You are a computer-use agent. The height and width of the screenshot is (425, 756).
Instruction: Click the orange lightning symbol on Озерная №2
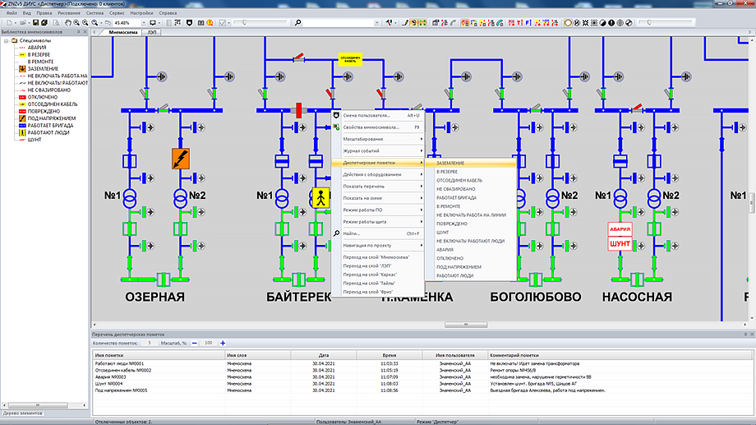pyautogui.click(x=181, y=159)
